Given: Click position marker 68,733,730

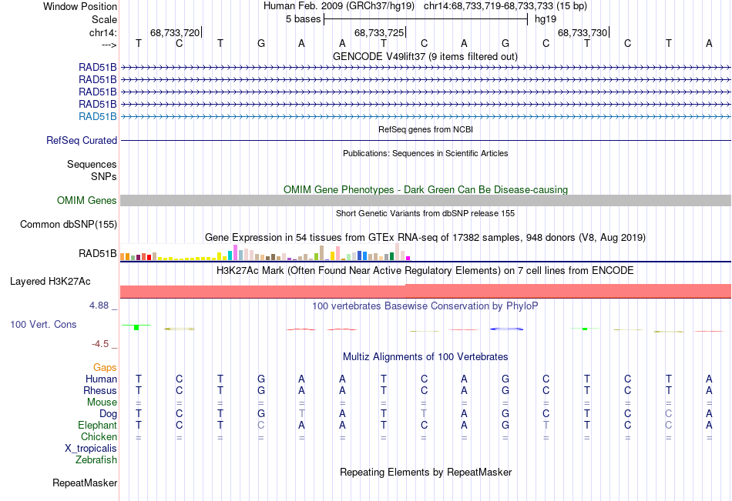Looking at the screenshot, I should pyautogui.click(x=583, y=32).
